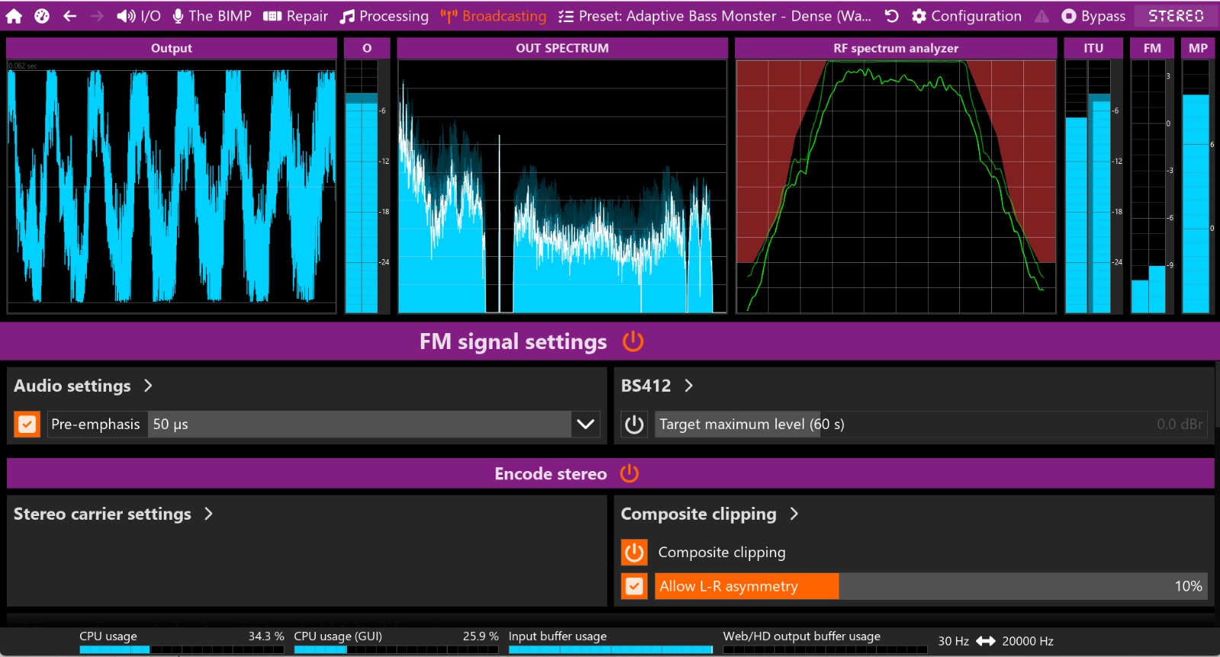Open the Repair section
Screen dimensions: 1220x657
[295, 16]
